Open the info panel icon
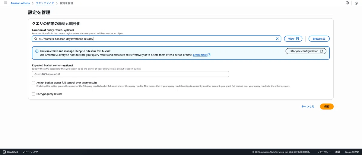Screen dimensions: 362x155 347,3
